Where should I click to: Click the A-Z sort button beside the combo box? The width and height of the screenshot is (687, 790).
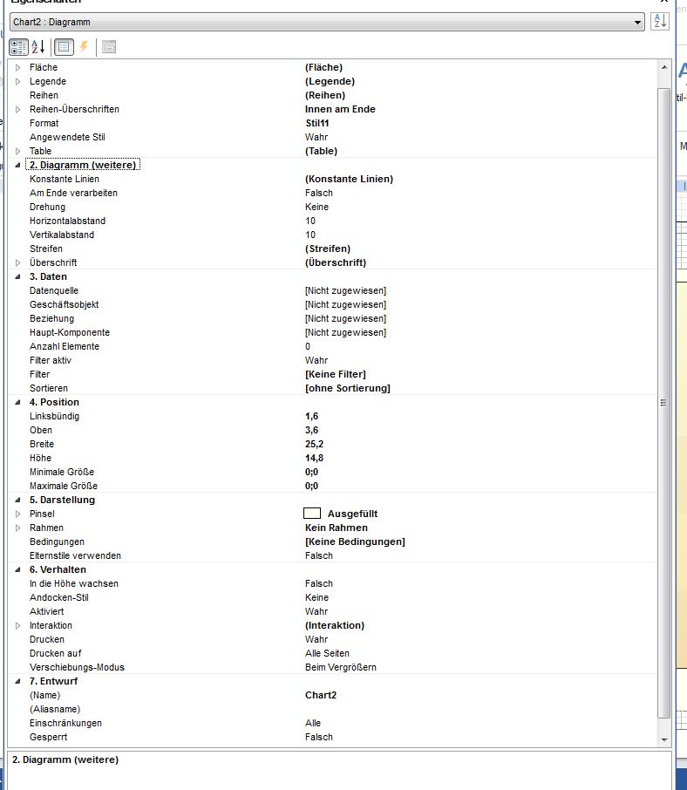tap(660, 22)
